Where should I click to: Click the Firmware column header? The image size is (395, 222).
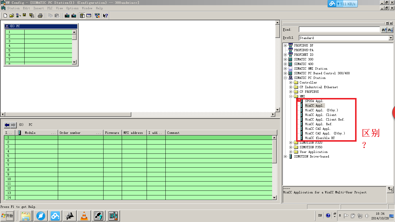pos(112,133)
